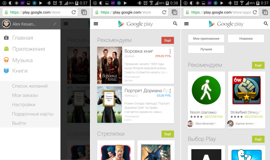Open Музыка in the left drawer
The height and width of the screenshot is (160, 270).
22,60
